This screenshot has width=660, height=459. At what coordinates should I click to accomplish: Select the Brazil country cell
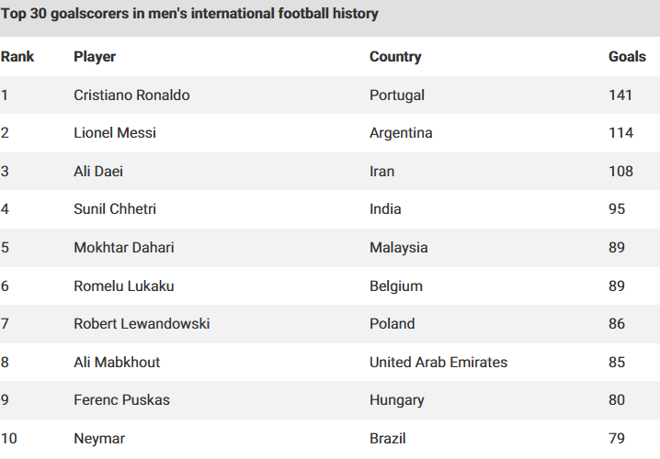(x=387, y=439)
